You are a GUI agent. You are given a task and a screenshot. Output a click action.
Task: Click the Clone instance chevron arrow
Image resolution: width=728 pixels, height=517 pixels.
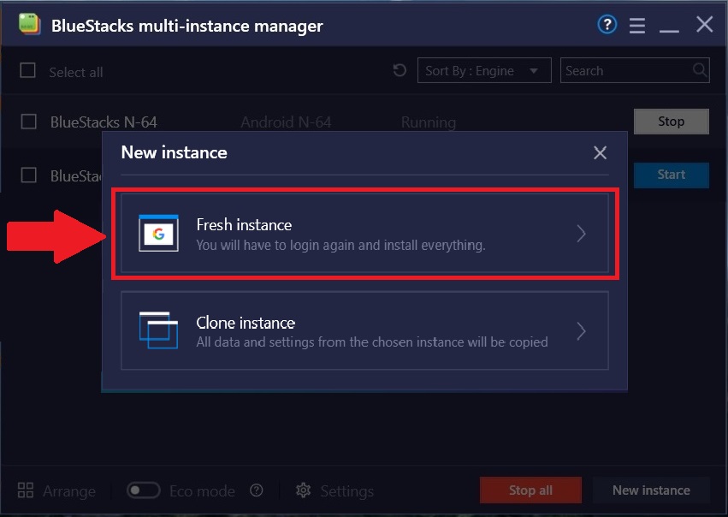pos(581,331)
